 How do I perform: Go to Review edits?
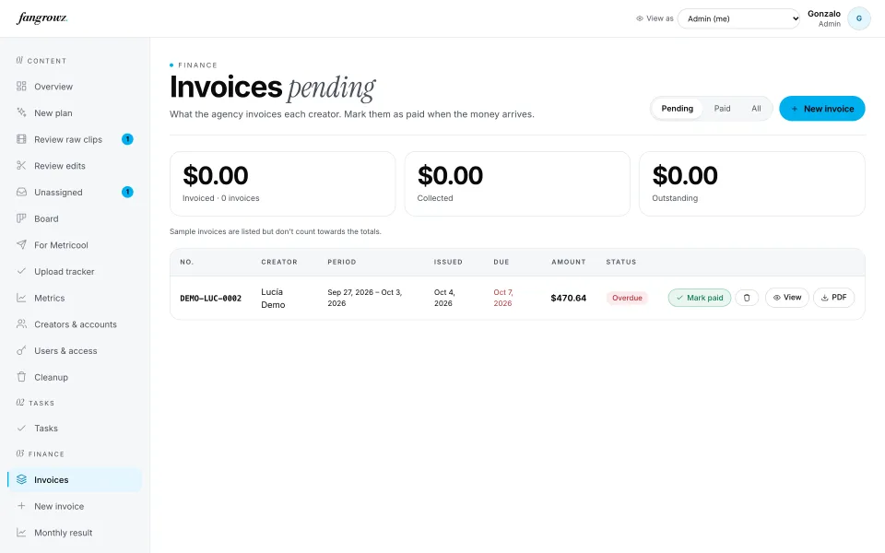(x=75, y=166)
